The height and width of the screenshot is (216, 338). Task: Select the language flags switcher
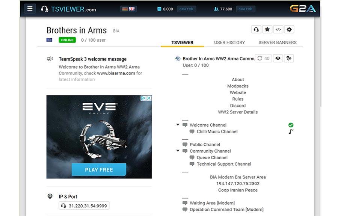(128, 9)
